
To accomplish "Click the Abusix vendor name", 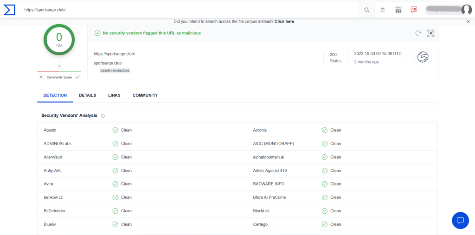I will (x=50, y=130).
